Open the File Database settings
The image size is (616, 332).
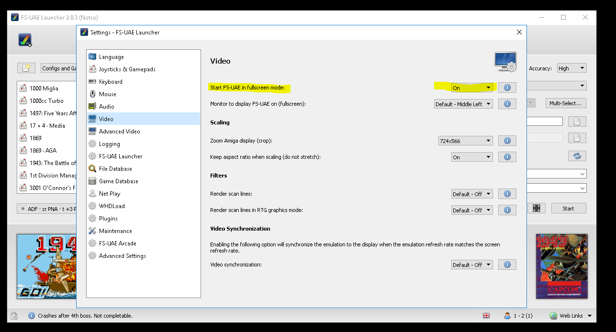(143, 169)
